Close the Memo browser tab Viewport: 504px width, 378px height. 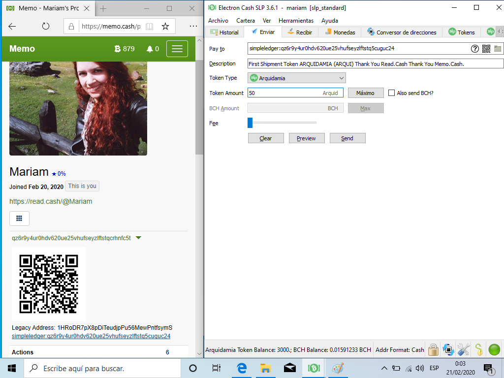[87, 8]
